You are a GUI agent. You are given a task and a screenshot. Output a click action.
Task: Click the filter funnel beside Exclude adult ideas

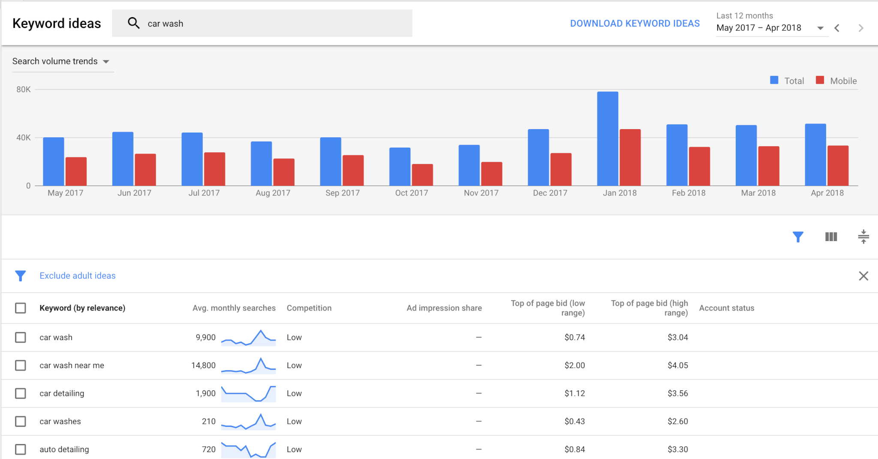coord(20,276)
